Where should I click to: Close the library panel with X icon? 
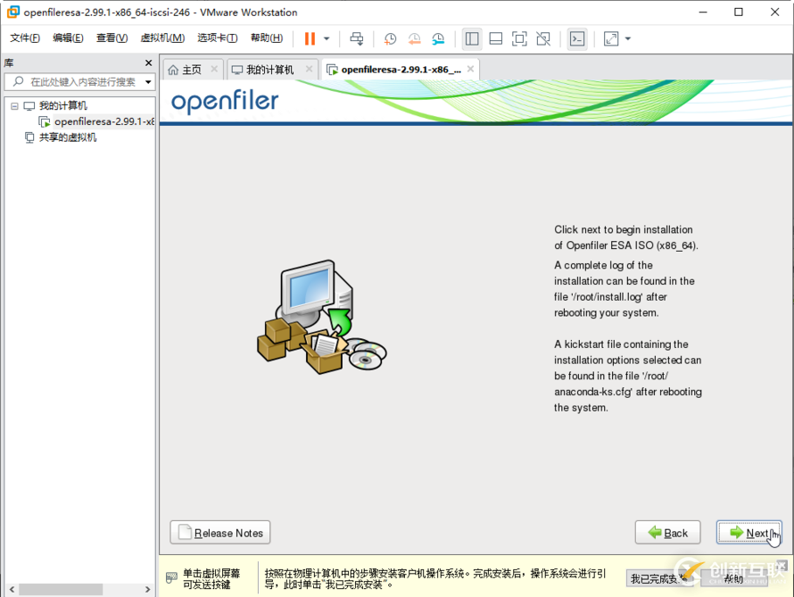pos(149,62)
